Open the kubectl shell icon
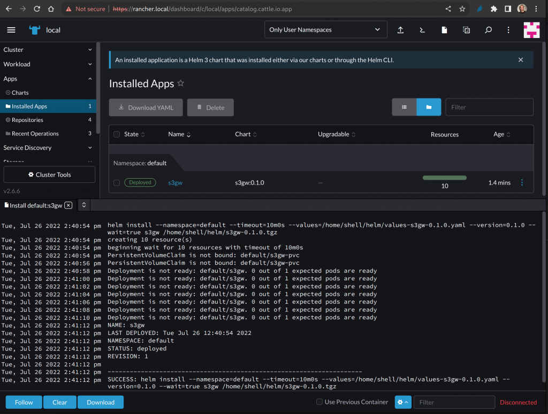 pos(422,30)
